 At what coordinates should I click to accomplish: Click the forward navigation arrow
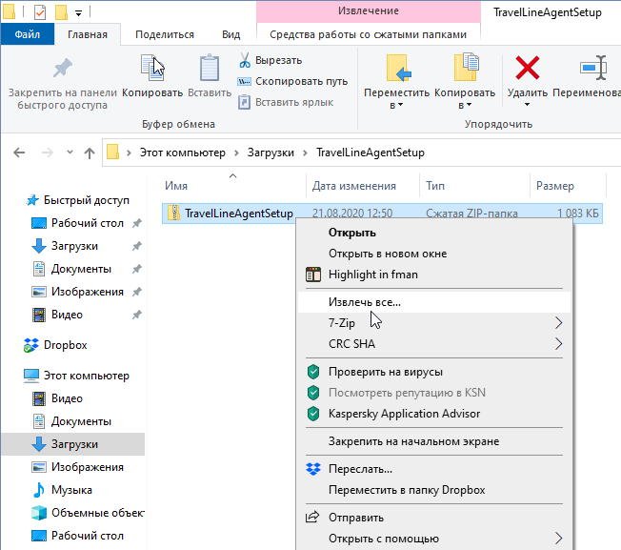click(x=47, y=153)
